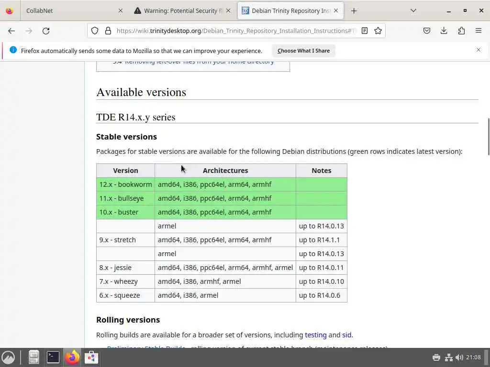Click the 21:08 clock in the tray
490x367 pixels.
[x=473, y=357]
